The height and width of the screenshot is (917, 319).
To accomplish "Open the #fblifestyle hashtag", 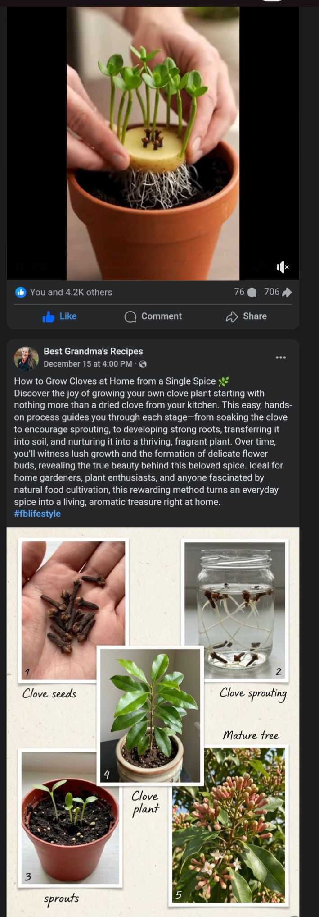I will tap(37, 514).
